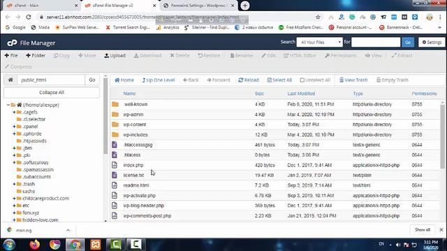Image resolution: width=447 pixels, height=251 pixels.
Task: Click the Upload toolbar button
Action: pos(115,56)
